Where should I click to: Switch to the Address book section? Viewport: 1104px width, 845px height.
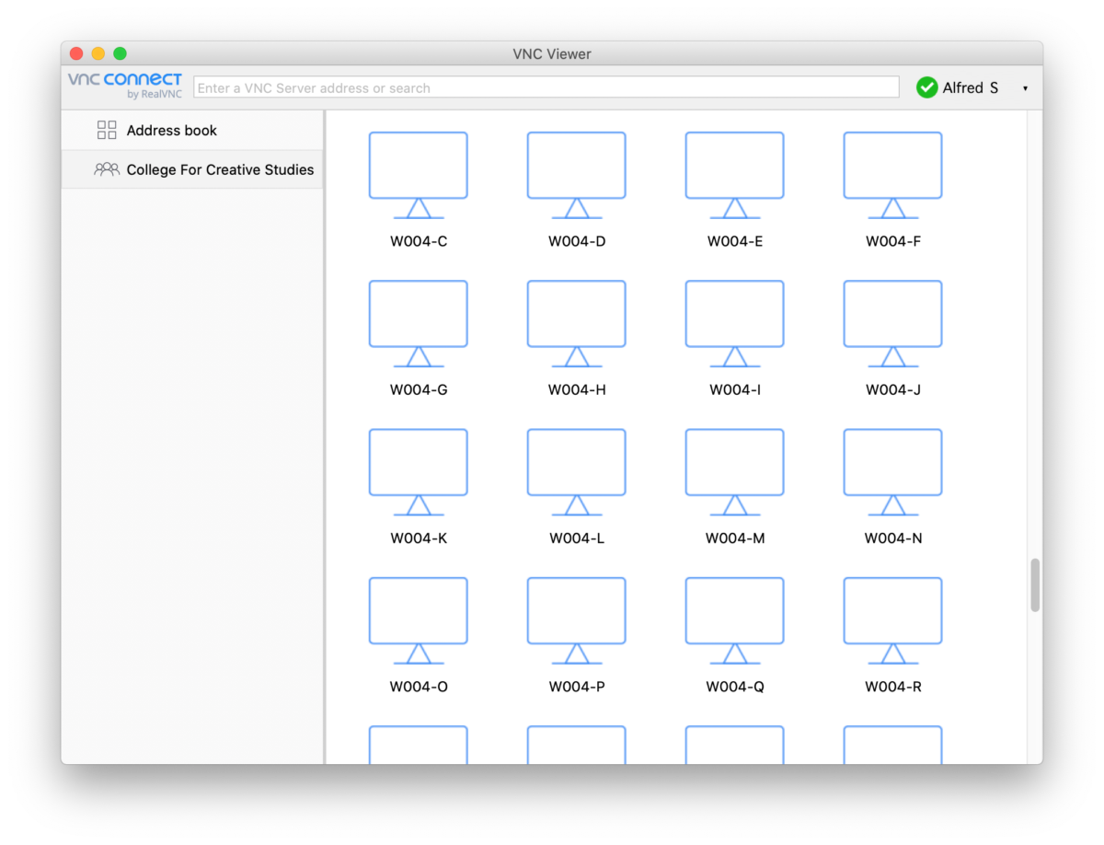click(x=171, y=130)
